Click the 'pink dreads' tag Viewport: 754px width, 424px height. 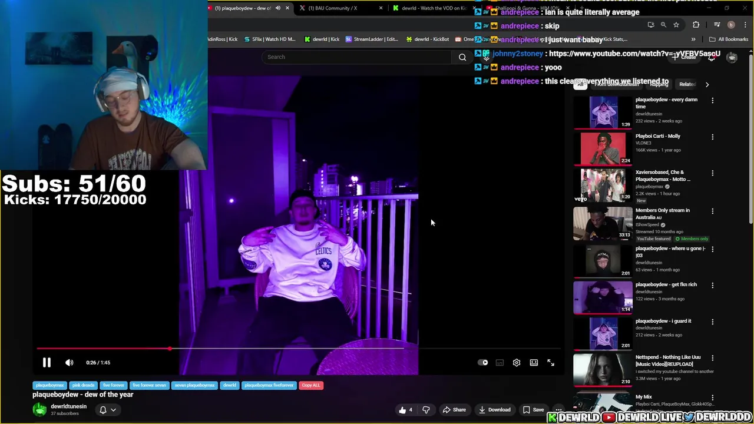point(83,385)
